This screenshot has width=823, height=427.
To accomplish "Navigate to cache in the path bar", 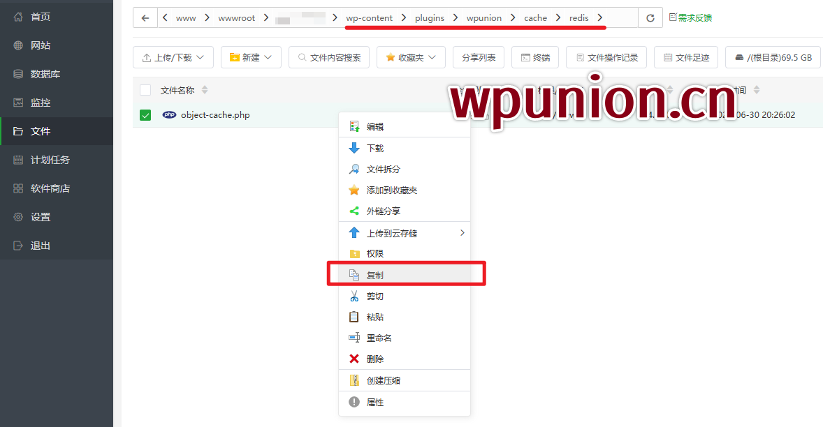I will 535,18.
